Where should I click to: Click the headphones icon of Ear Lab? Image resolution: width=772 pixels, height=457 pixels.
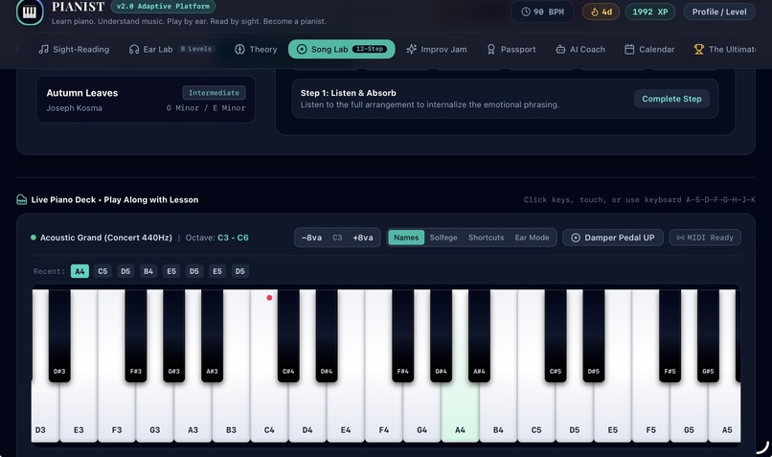[134, 49]
